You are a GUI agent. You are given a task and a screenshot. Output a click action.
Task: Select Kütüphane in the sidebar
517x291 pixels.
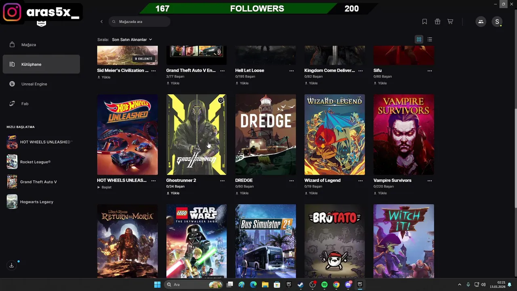[41, 64]
